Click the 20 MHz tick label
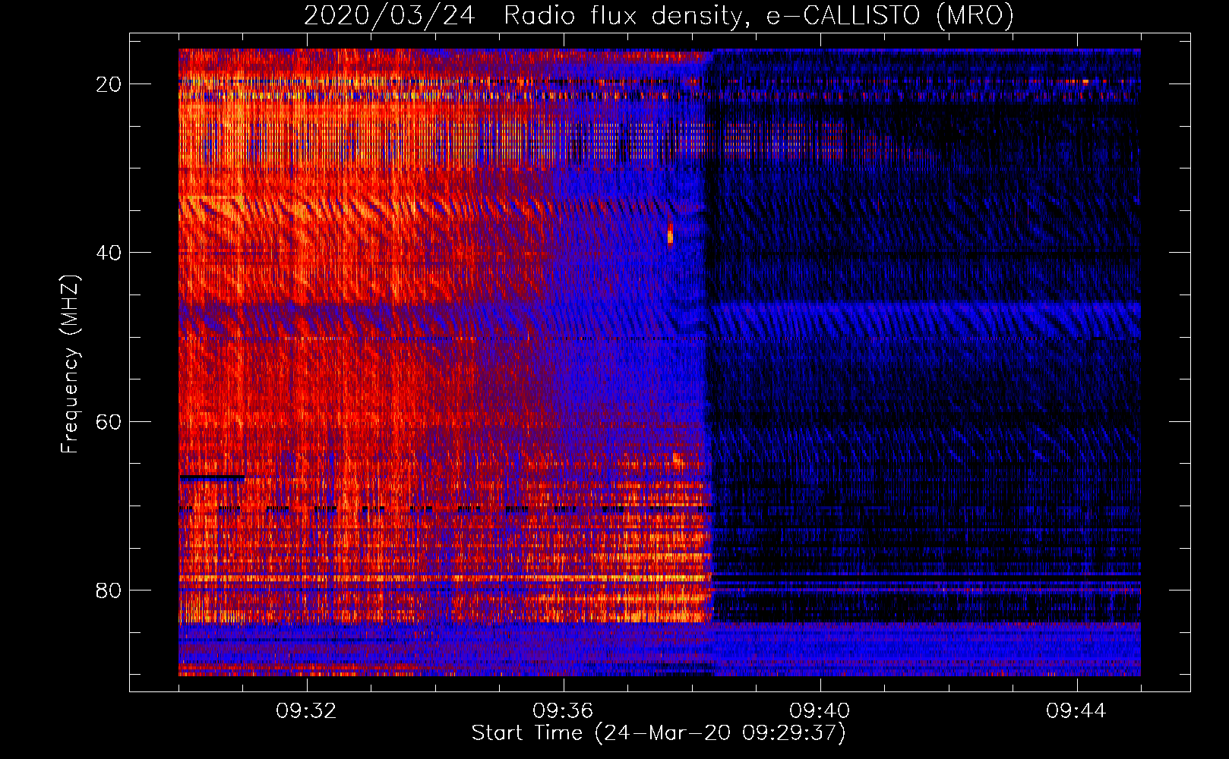The width and height of the screenshot is (1229, 759). (x=109, y=84)
